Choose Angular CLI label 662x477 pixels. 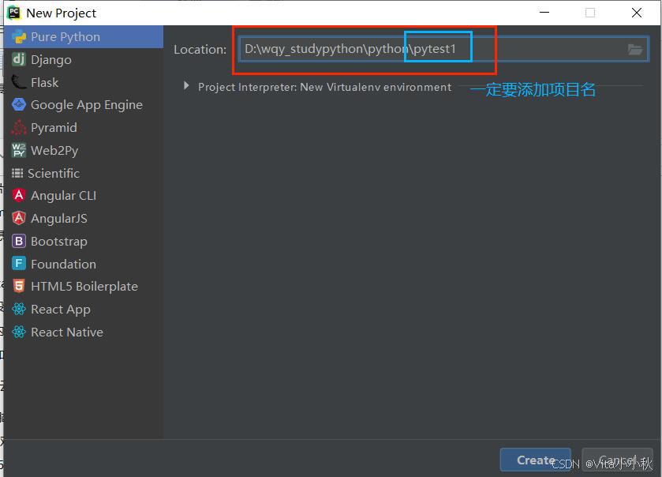[64, 196]
